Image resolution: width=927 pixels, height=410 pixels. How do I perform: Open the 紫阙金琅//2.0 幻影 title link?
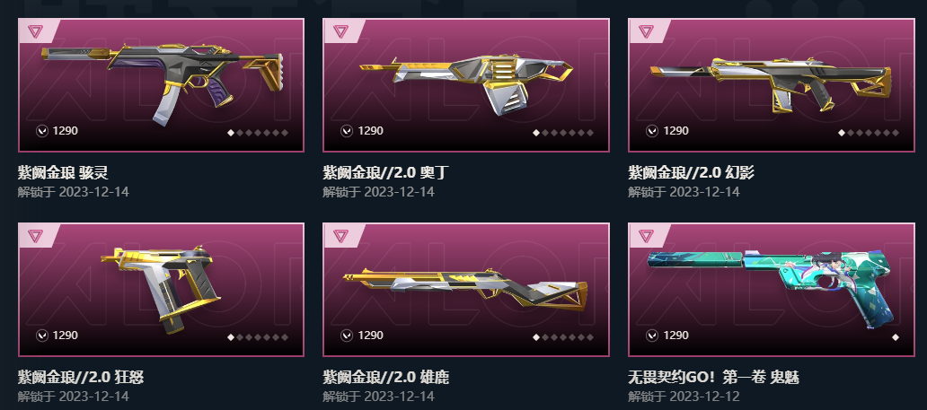tap(691, 172)
